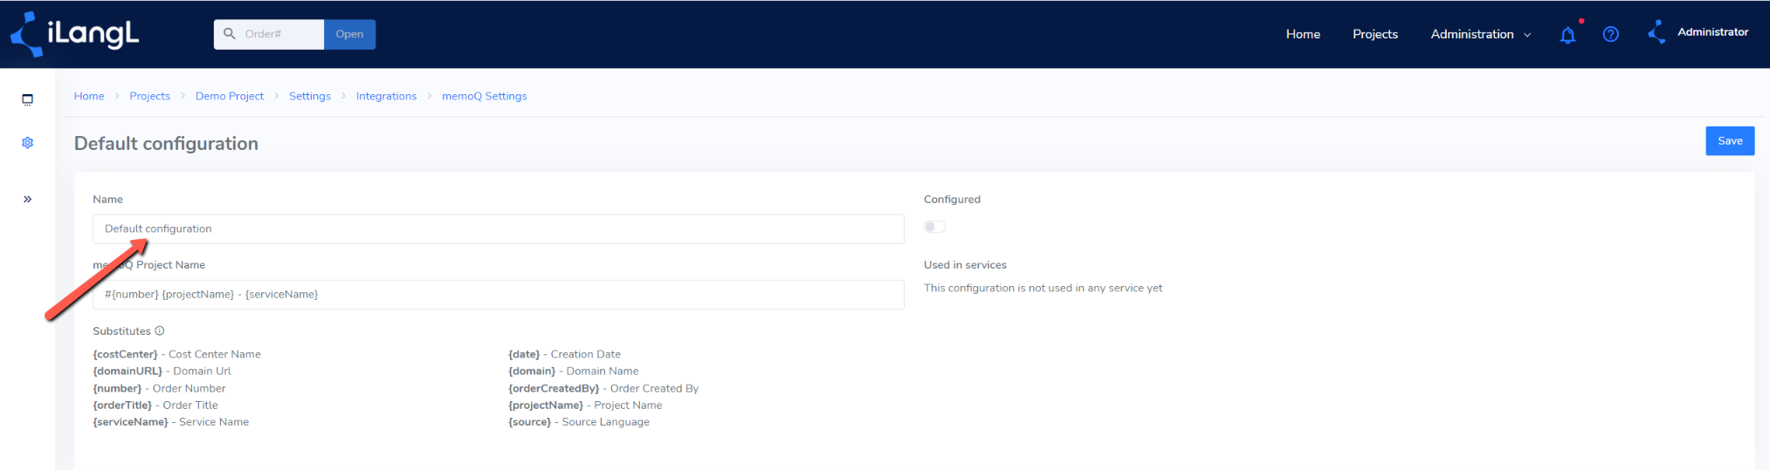The height and width of the screenshot is (470, 1770).
Task: Focus the memoQ Project Name field
Action: tap(499, 295)
